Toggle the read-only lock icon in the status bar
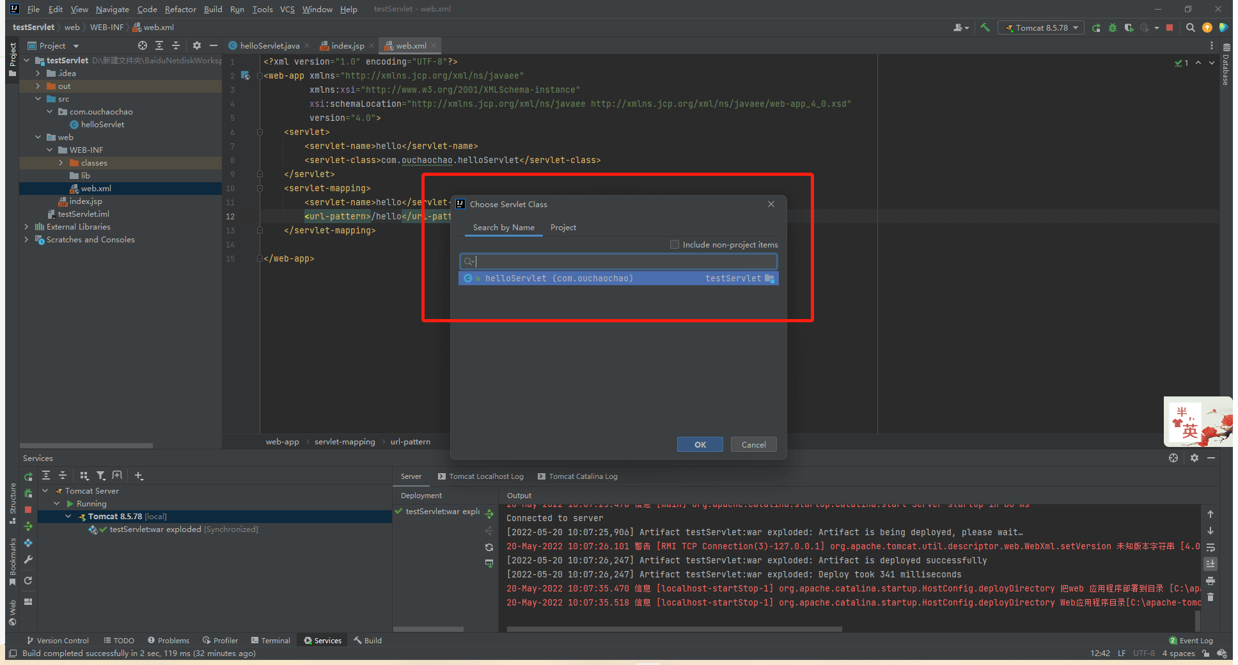 click(1205, 653)
